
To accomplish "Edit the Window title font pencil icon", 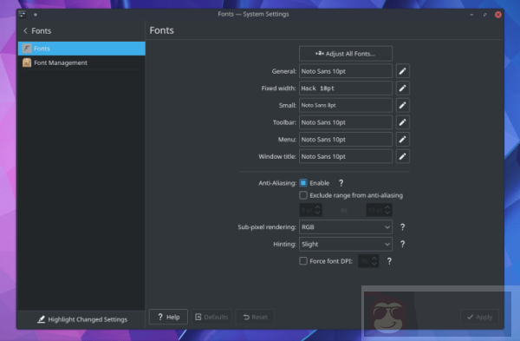I will (403, 156).
